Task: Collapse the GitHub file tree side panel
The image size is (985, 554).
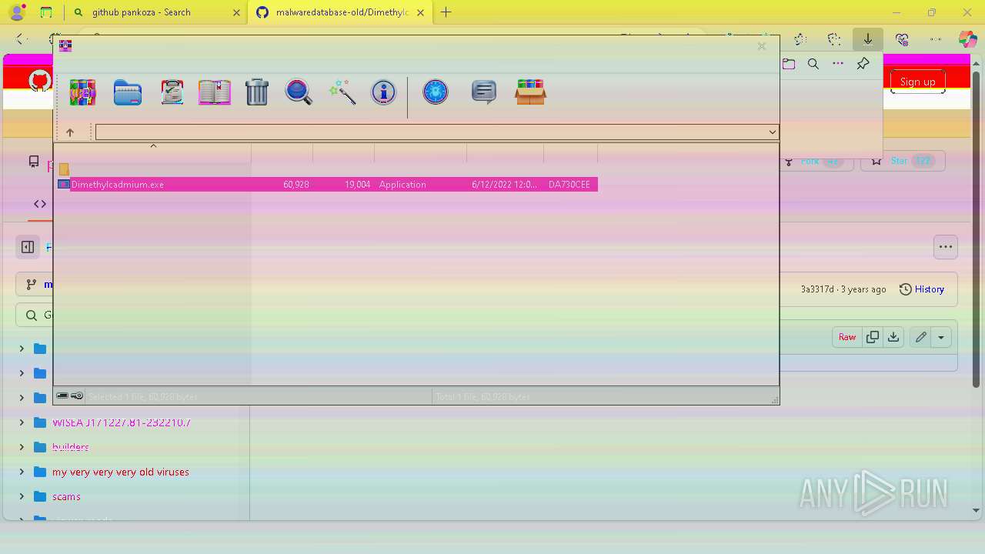Action: 28,247
